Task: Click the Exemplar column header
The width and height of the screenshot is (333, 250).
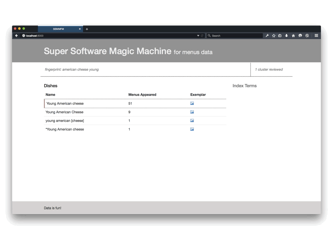Action: 198,95
